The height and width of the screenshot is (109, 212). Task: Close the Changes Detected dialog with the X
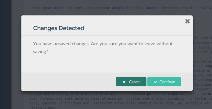pyautogui.click(x=187, y=21)
